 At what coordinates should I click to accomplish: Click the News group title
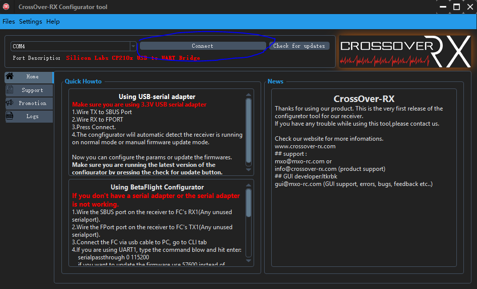click(275, 81)
